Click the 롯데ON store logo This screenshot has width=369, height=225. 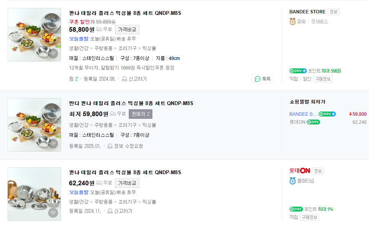299,170
